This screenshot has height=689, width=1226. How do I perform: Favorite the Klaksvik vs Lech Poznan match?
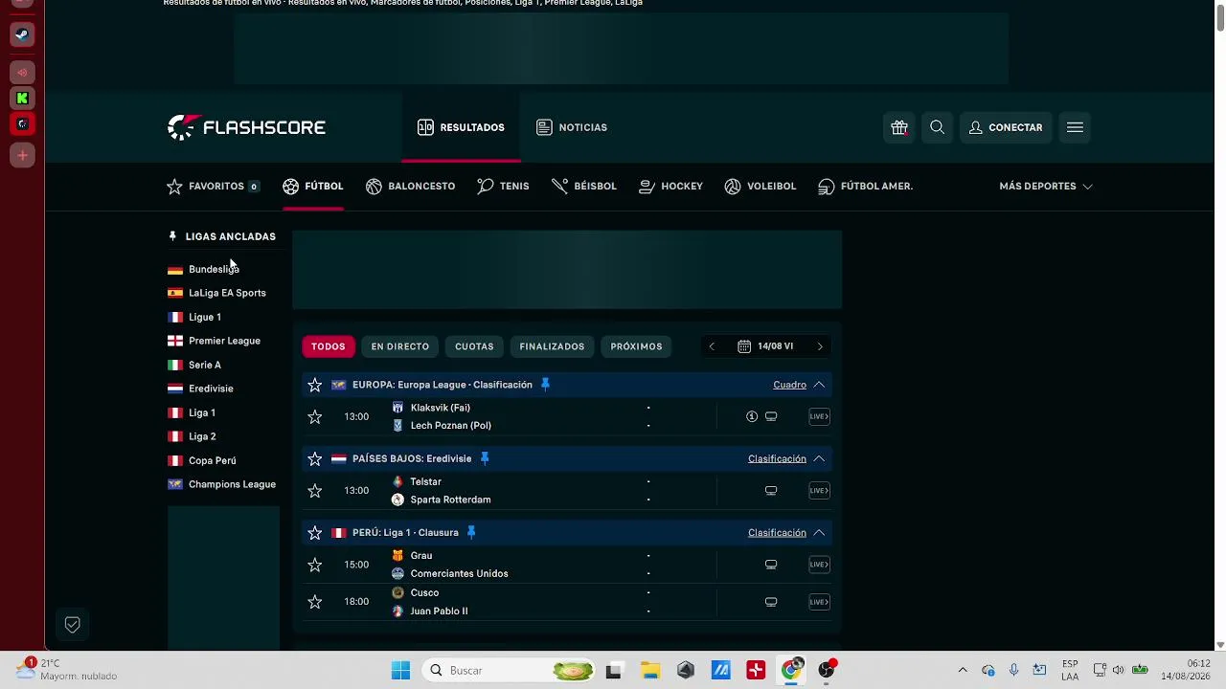coord(314,416)
